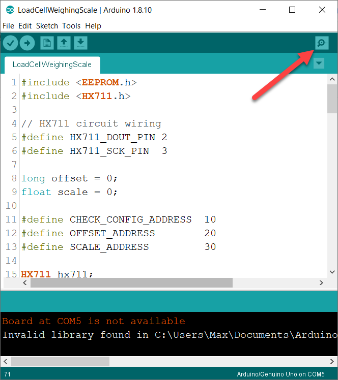Maximize the Arduino window
The image size is (338, 380).
coord(292,10)
